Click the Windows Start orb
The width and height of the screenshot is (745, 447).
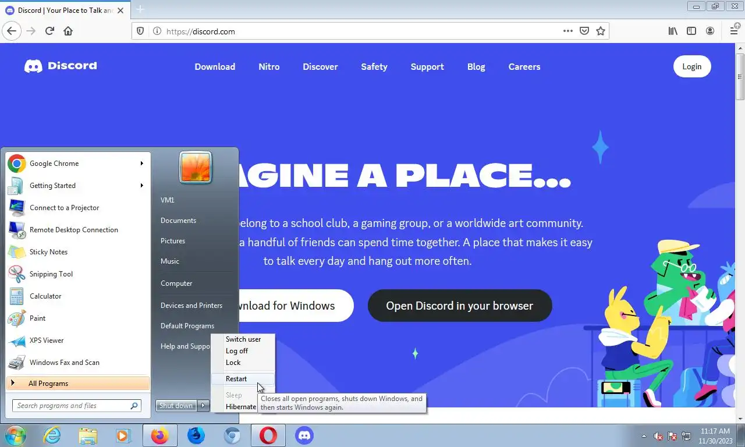point(16,435)
